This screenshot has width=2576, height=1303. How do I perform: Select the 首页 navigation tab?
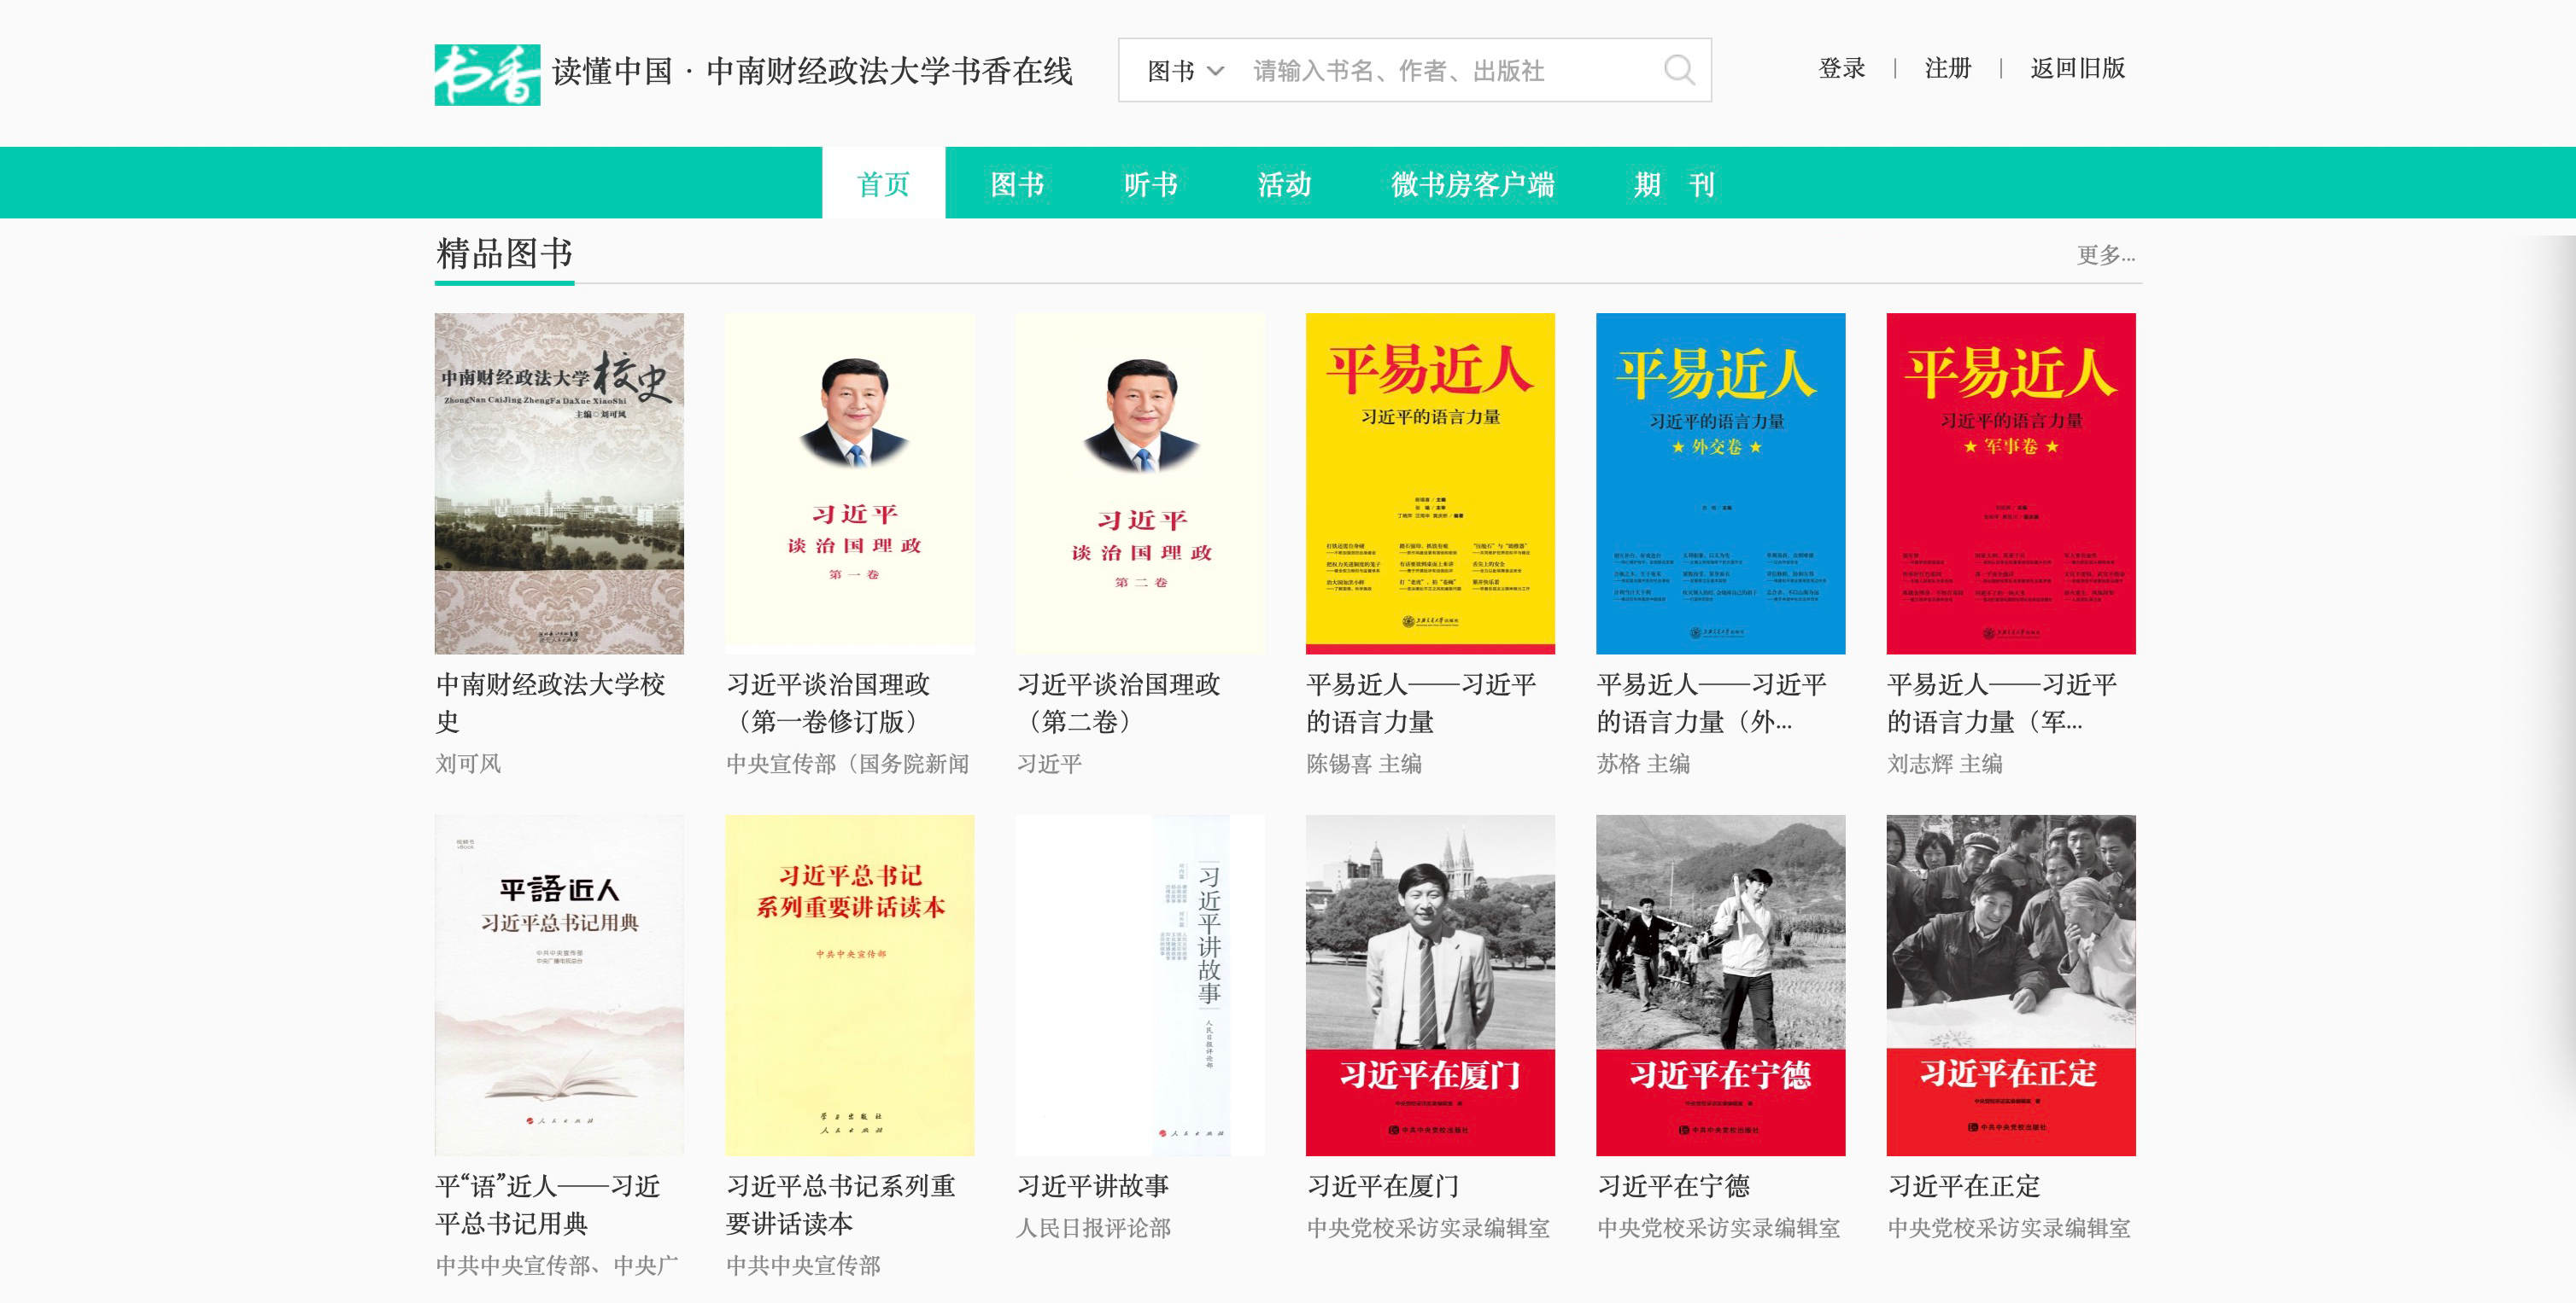click(883, 183)
